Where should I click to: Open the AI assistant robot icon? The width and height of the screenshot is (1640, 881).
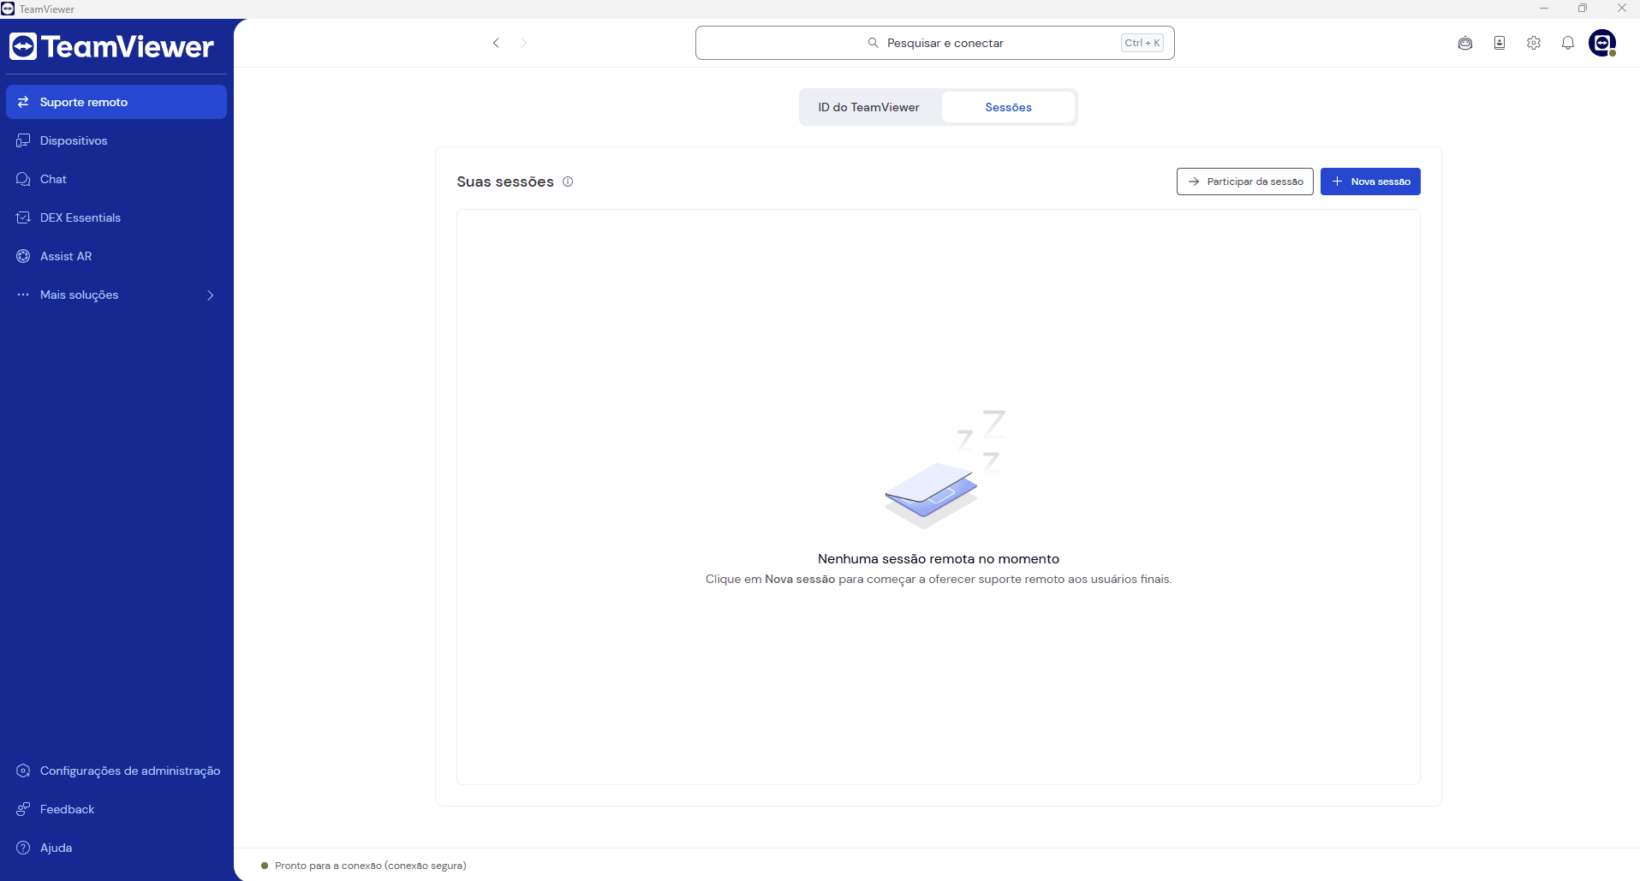pyautogui.click(x=1465, y=43)
